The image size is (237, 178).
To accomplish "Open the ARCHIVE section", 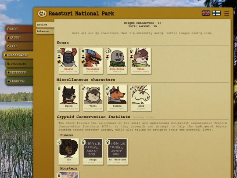I will (x=19, y=81).
